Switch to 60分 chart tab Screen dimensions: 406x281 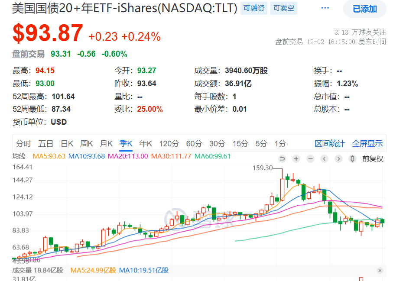pos(194,143)
